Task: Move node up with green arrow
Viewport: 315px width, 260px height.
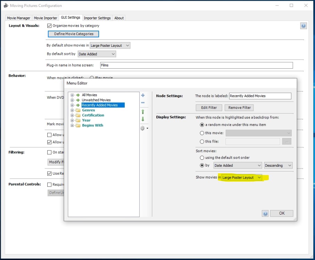Action: tap(143, 112)
